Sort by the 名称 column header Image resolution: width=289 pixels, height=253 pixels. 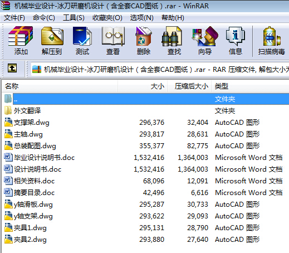point(60,86)
